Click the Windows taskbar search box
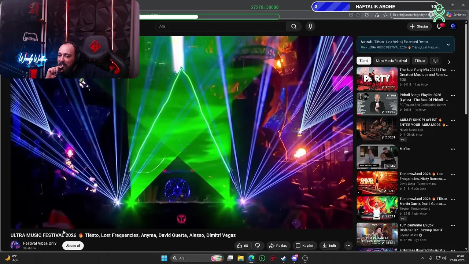Screen dimensions: 469x264 pyautogui.click(x=197, y=258)
